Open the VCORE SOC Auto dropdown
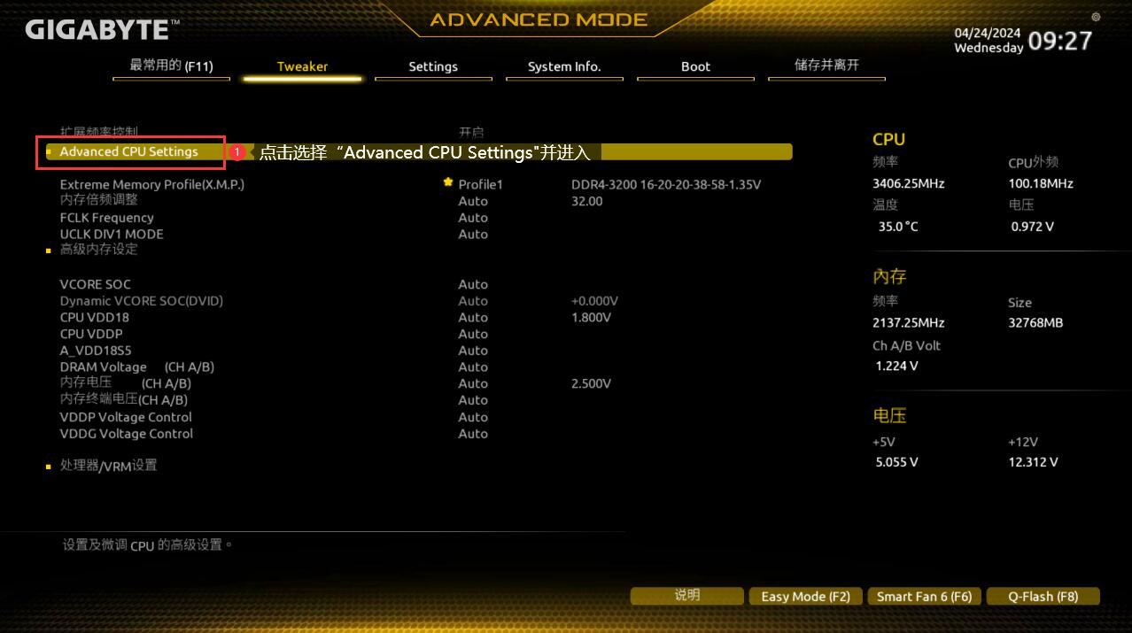The height and width of the screenshot is (633, 1132). click(x=473, y=284)
